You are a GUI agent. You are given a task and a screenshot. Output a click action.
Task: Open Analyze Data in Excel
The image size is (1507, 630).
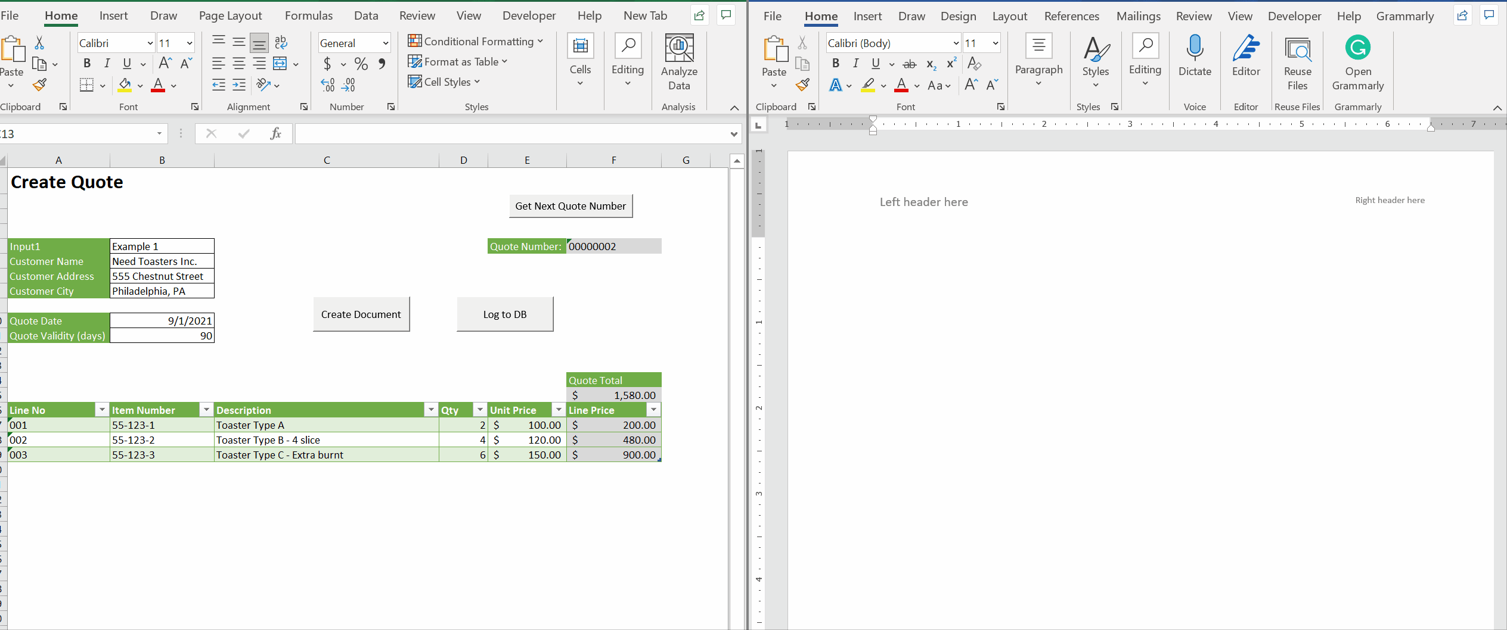click(x=678, y=61)
